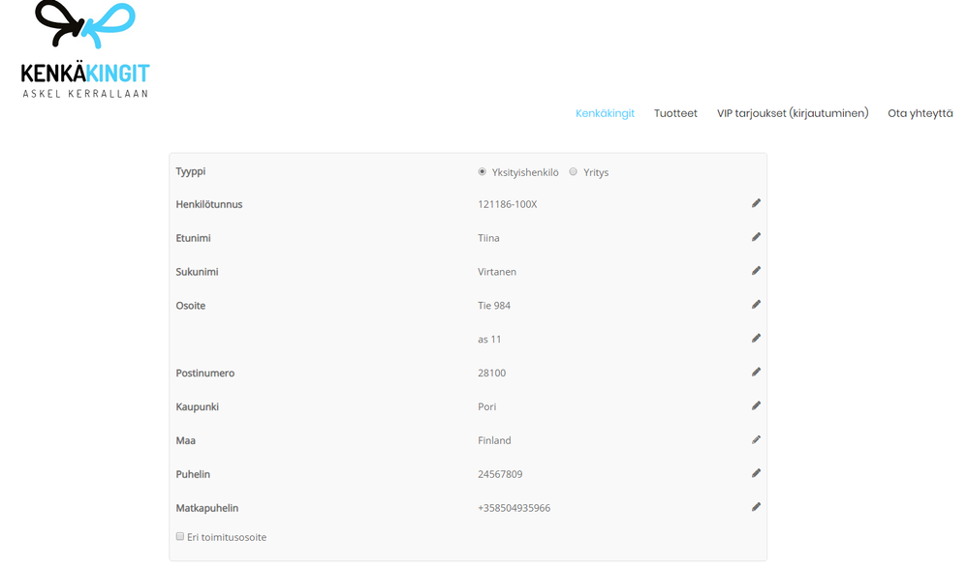967x568 pixels.
Task: Click the apartment value as 11
Action: coord(489,340)
